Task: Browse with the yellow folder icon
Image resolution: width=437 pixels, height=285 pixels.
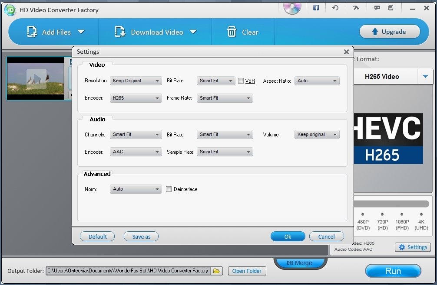Action: click(217, 271)
